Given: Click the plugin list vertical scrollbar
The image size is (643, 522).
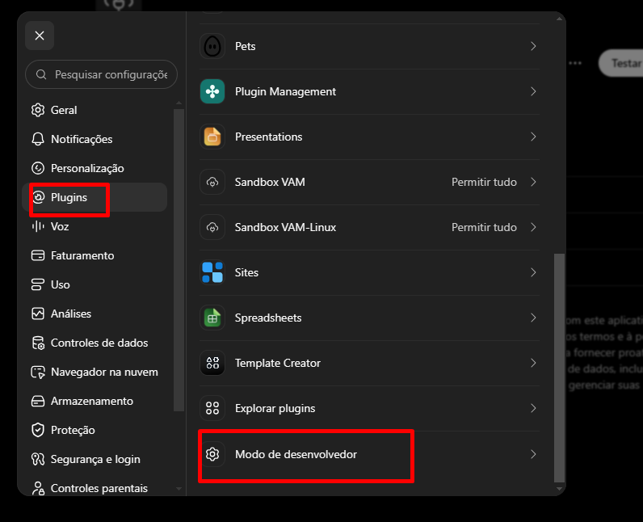Looking at the screenshot, I should [x=559, y=368].
